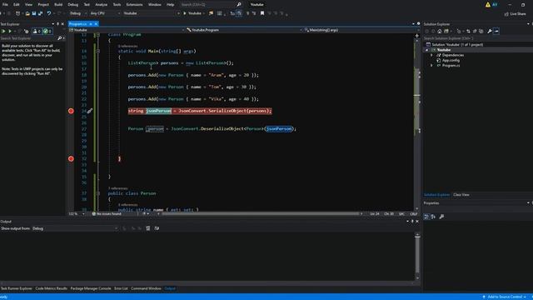Close the Test Explorer panel
Viewport: 533px width, 300px height.
[62, 24]
